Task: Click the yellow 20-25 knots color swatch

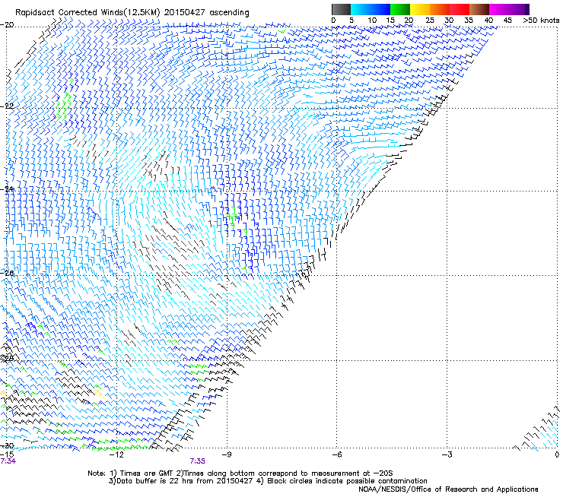Action: 420,9
